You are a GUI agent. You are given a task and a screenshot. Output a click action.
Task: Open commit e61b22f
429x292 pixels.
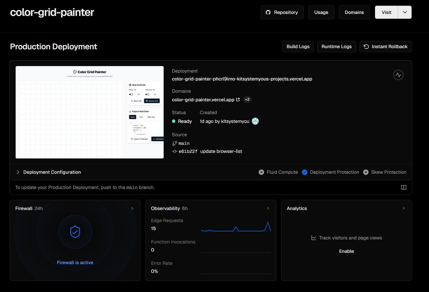[188, 151]
